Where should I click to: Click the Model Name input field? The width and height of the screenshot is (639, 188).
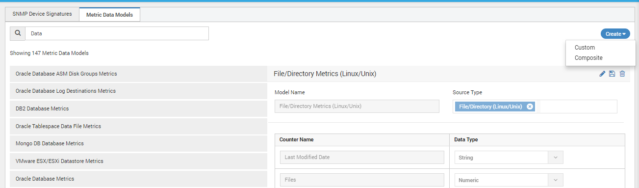click(x=357, y=106)
